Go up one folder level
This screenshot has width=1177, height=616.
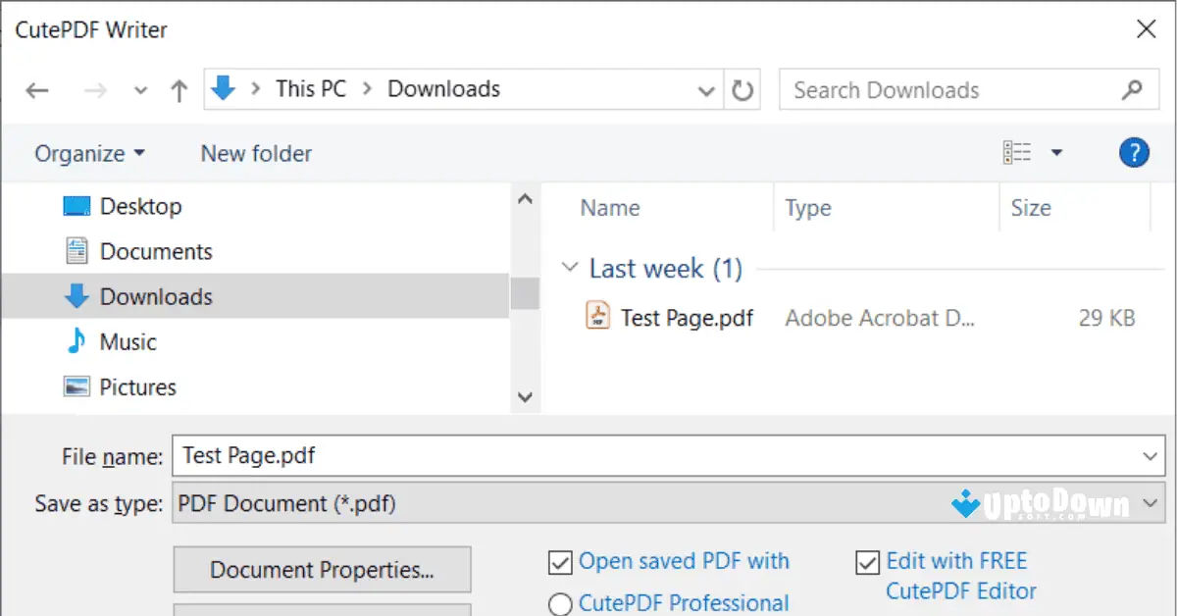tap(178, 89)
